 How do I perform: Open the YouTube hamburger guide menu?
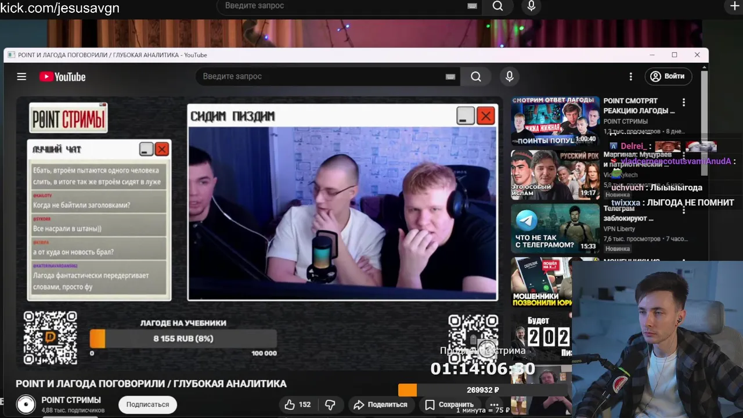21,77
